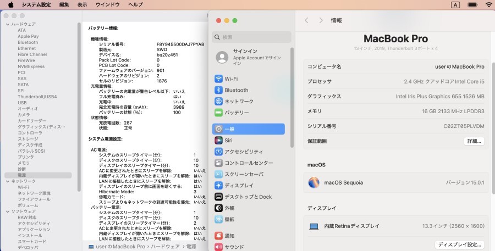The image size is (495, 251).
Task: Select アプリケーション under ソフトウェア
Action: click(x=34, y=230)
